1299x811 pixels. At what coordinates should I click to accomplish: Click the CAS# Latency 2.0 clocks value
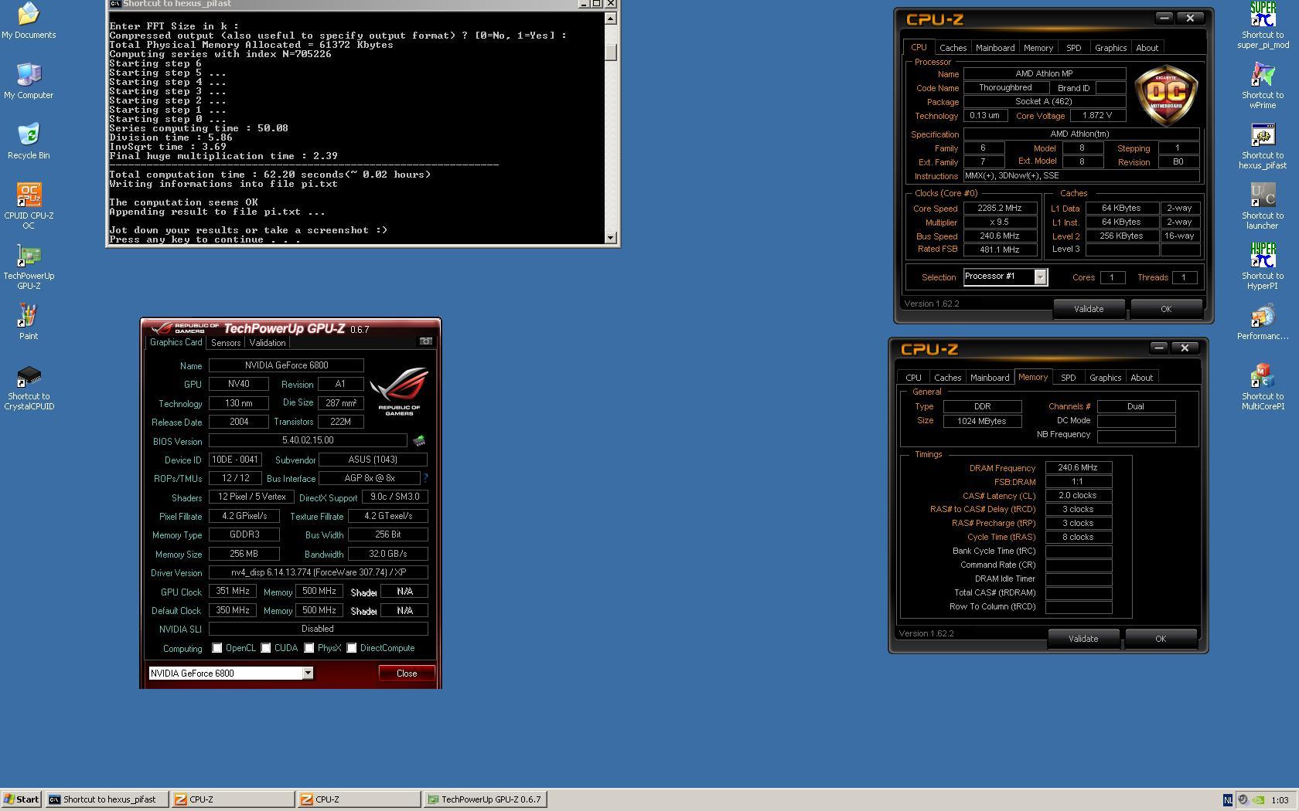pyautogui.click(x=1078, y=496)
